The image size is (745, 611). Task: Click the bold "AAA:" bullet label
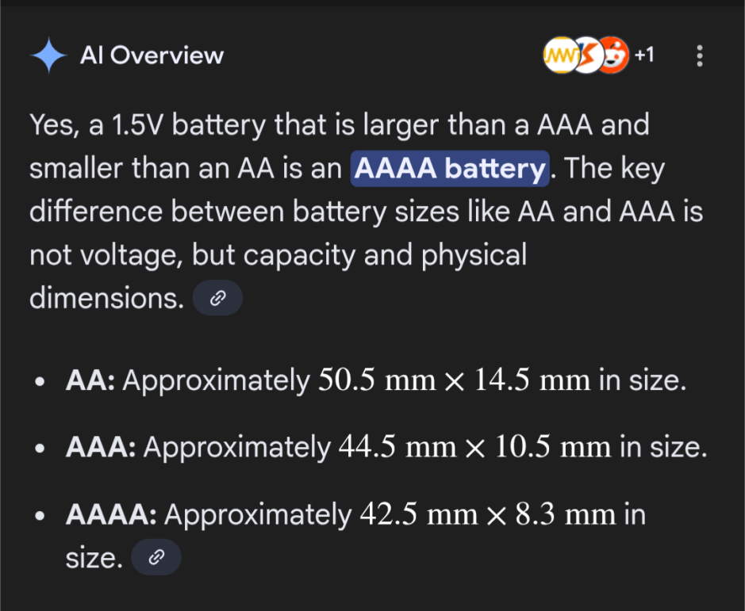tap(101, 448)
